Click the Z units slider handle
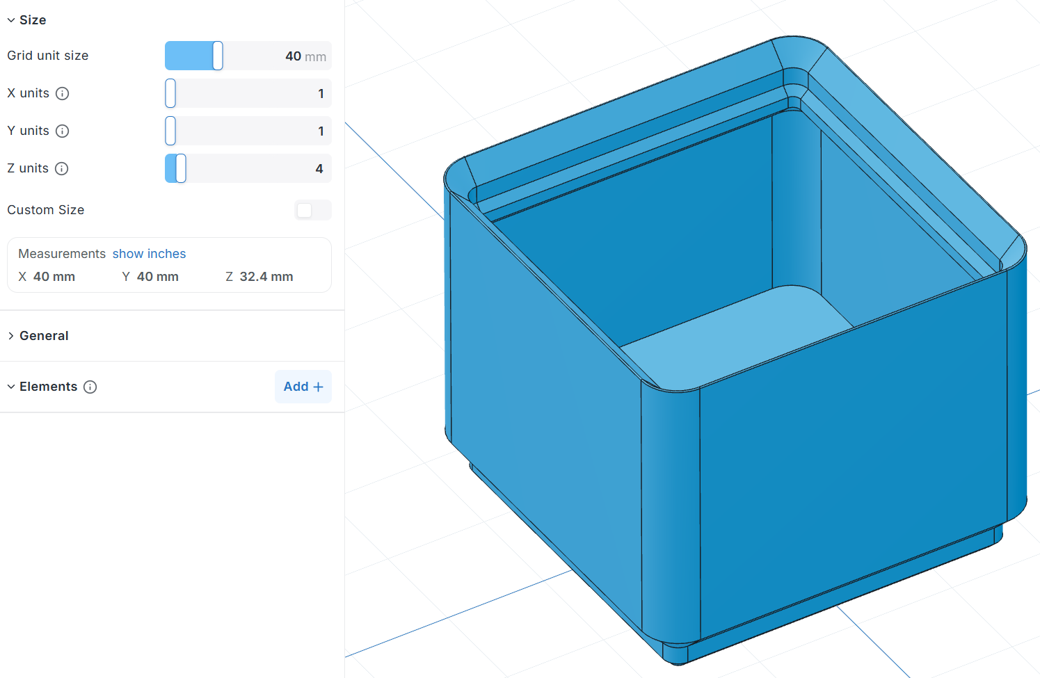 (181, 168)
